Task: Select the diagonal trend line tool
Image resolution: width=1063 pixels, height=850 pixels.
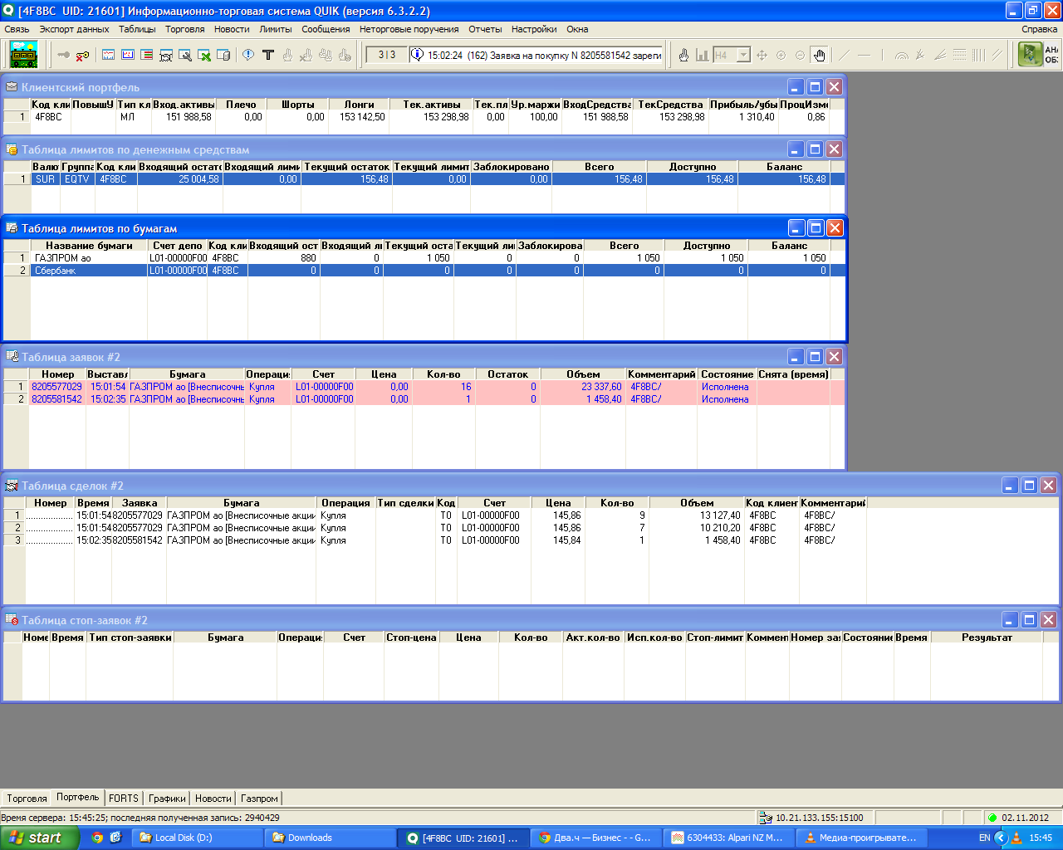Action: pyautogui.click(x=844, y=55)
